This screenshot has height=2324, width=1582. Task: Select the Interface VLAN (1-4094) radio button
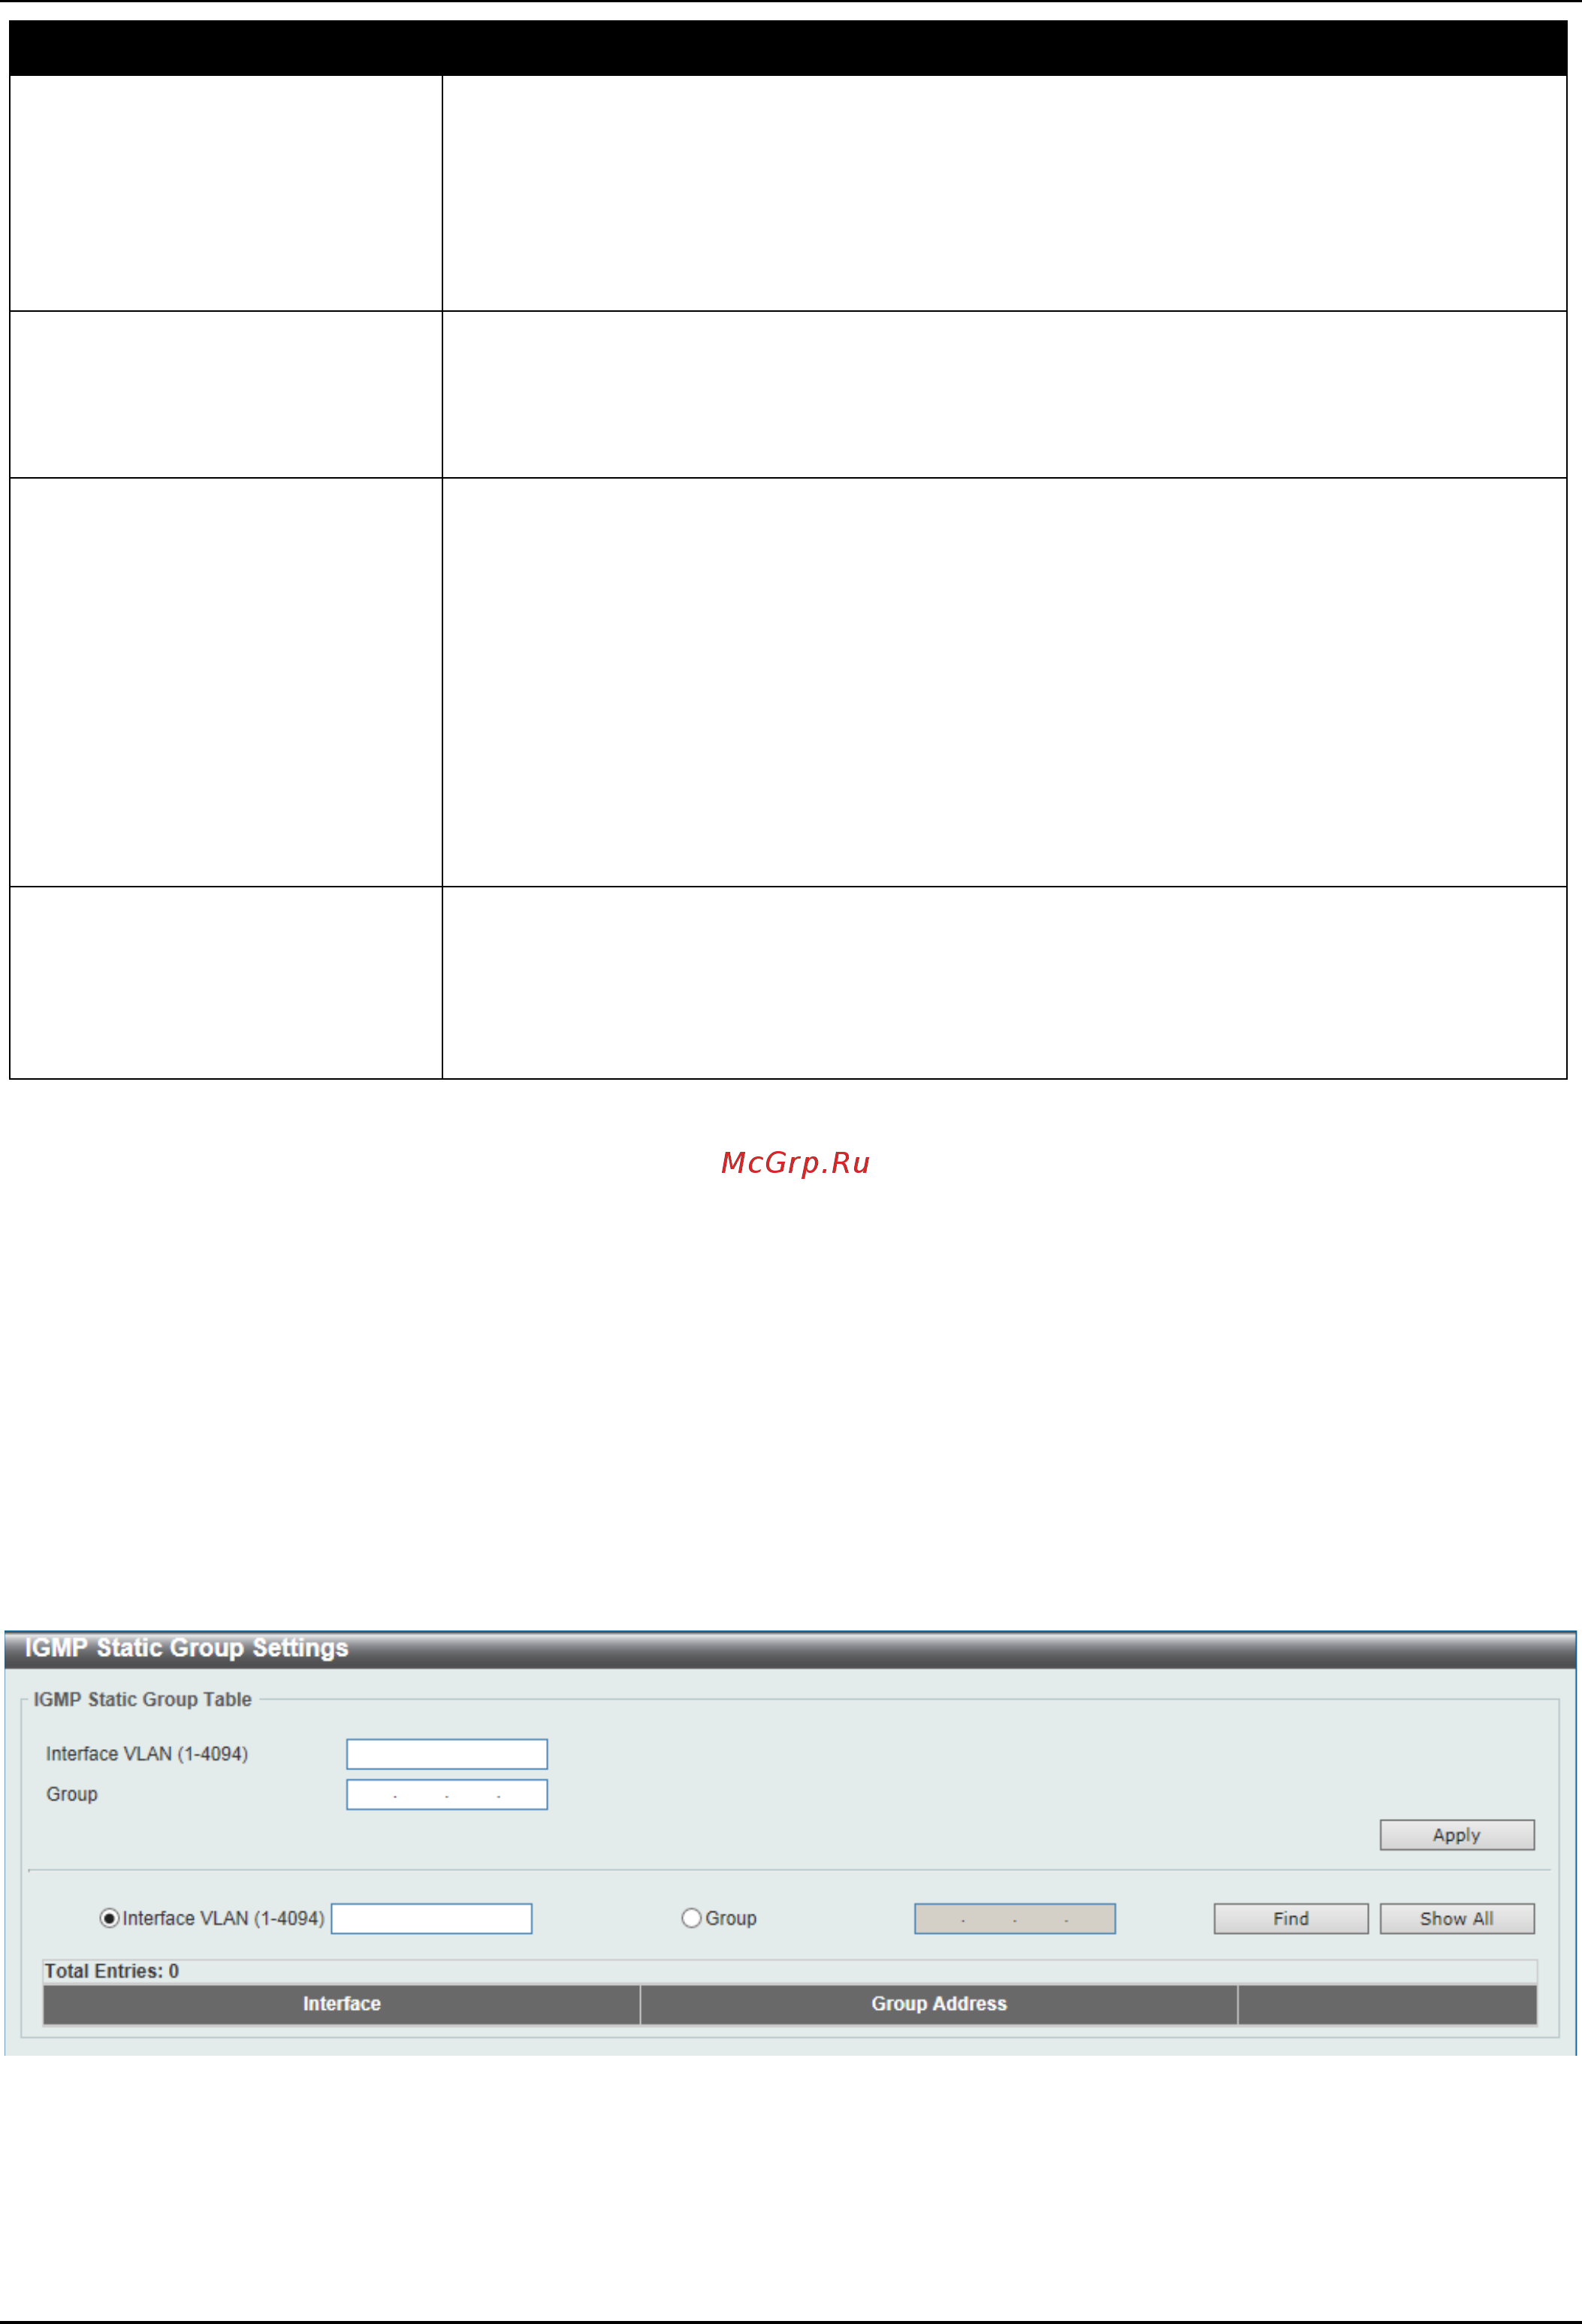(109, 1918)
